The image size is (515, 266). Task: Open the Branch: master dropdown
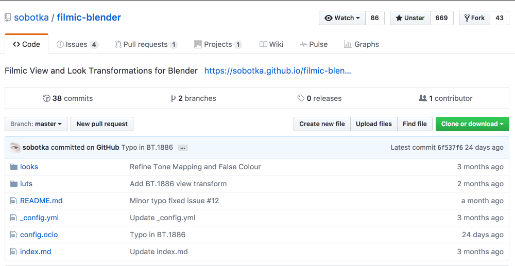coord(36,124)
